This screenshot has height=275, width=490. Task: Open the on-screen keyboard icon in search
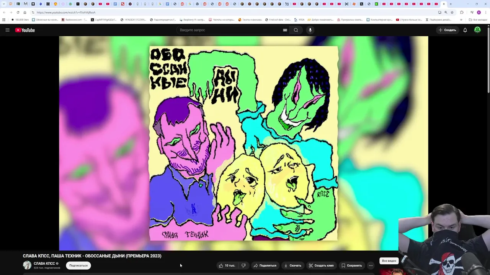pos(285,30)
